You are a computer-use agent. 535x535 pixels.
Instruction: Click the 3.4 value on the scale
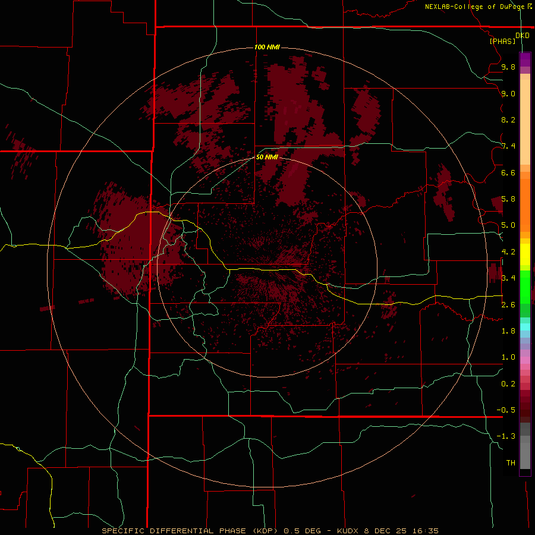point(508,278)
